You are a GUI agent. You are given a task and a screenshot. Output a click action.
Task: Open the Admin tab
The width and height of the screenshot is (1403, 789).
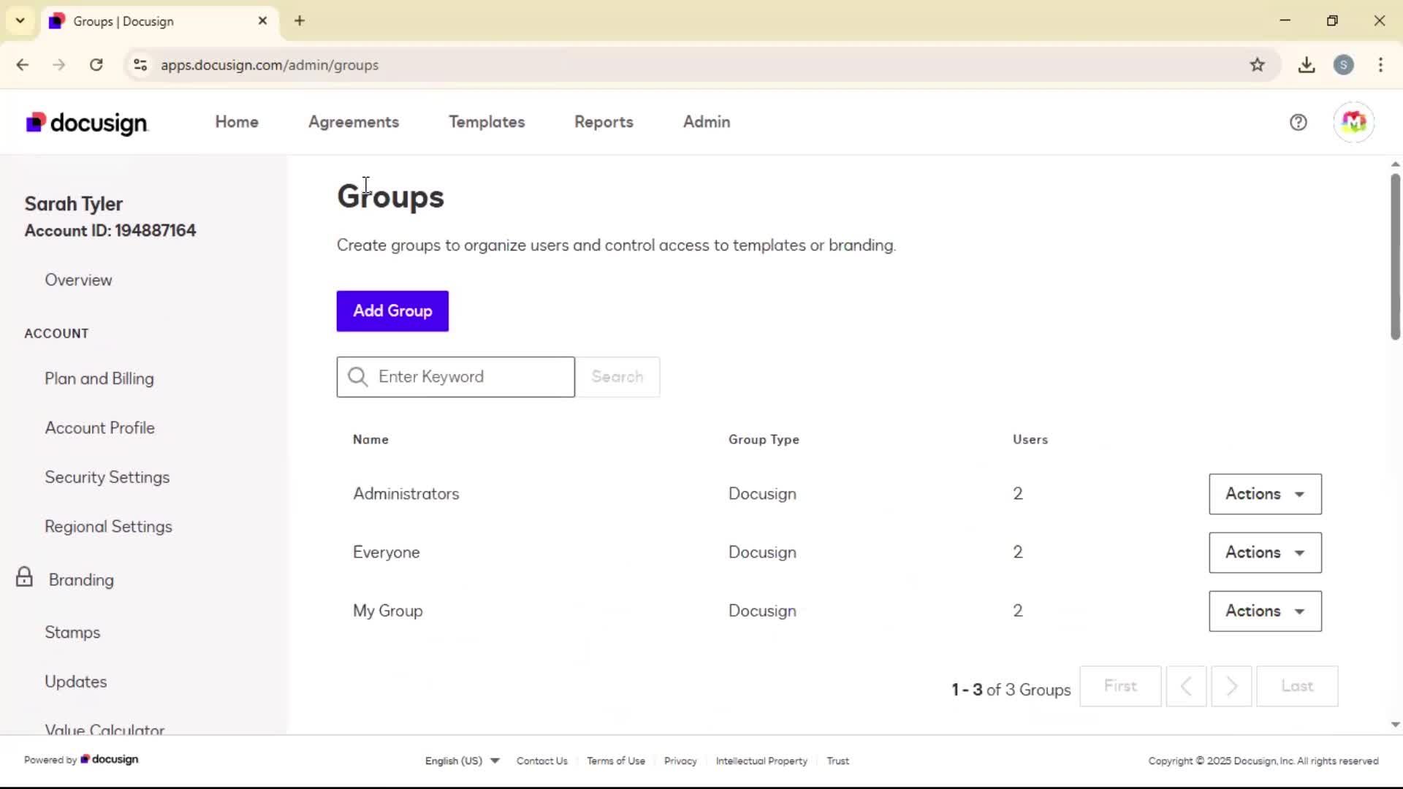pyautogui.click(x=707, y=122)
